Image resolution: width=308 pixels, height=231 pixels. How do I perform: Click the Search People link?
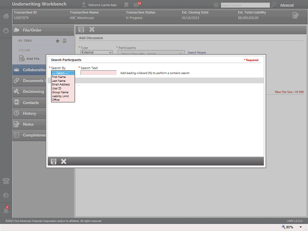click(x=197, y=52)
